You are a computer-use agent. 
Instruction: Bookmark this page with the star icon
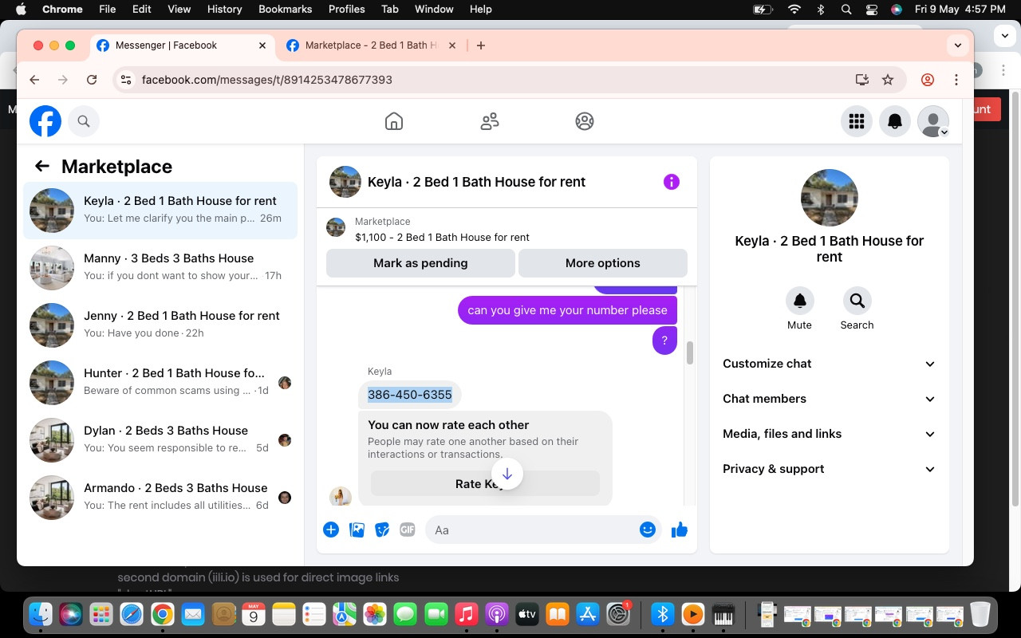pos(888,80)
